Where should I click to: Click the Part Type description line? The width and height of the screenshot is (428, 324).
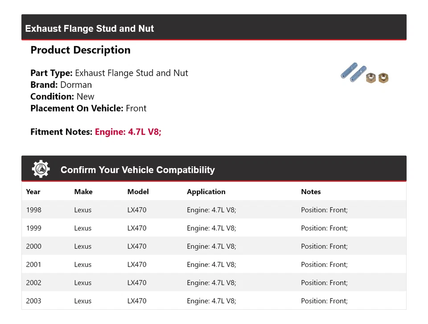[x=109, y=73]
